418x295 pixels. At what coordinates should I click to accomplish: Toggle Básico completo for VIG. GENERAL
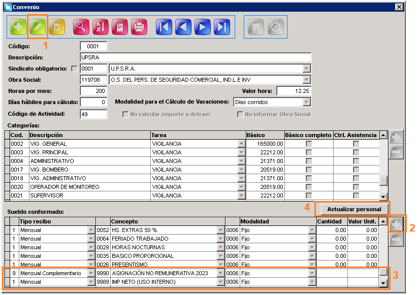(309, 144)
